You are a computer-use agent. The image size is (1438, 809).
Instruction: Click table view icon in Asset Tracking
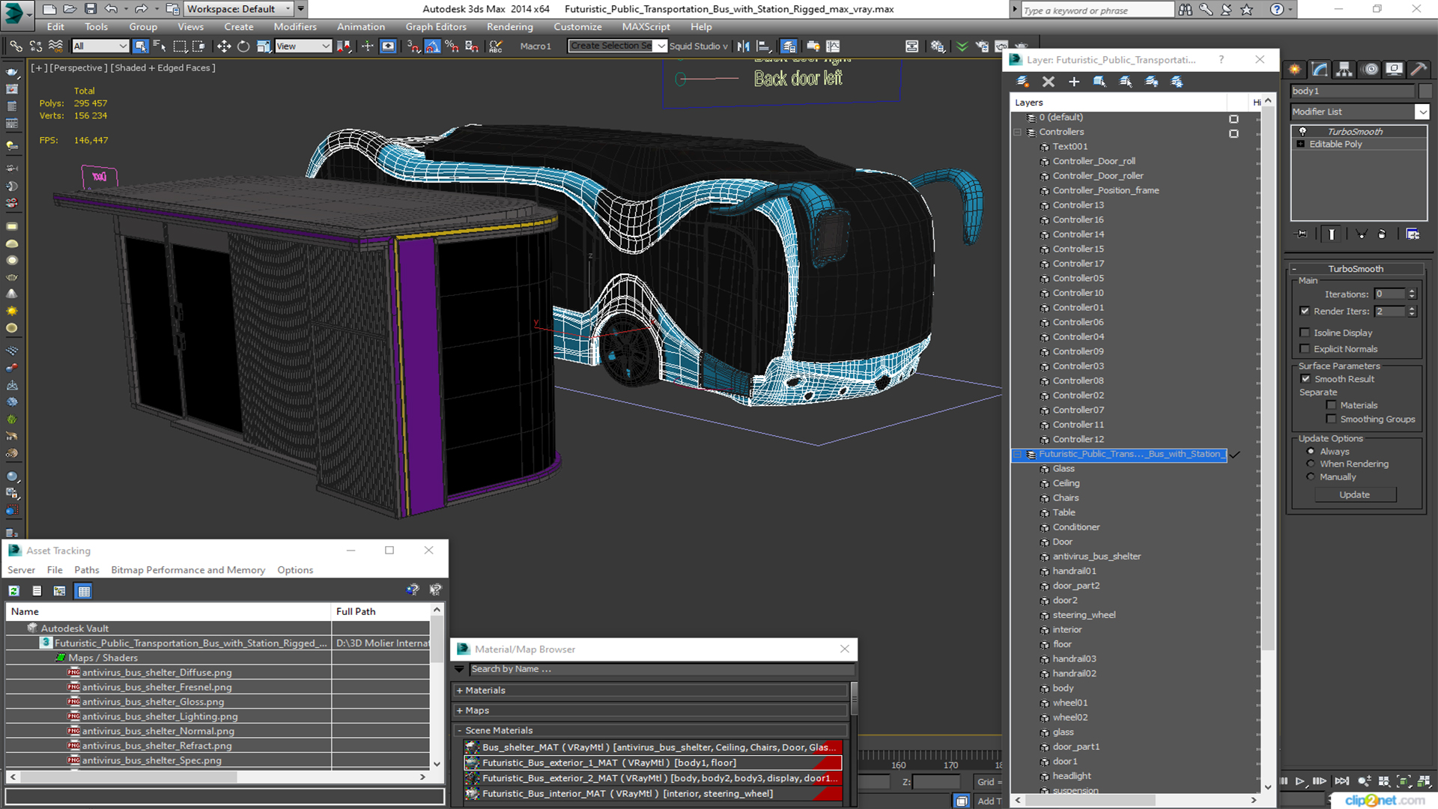click(x=84, y=591)
